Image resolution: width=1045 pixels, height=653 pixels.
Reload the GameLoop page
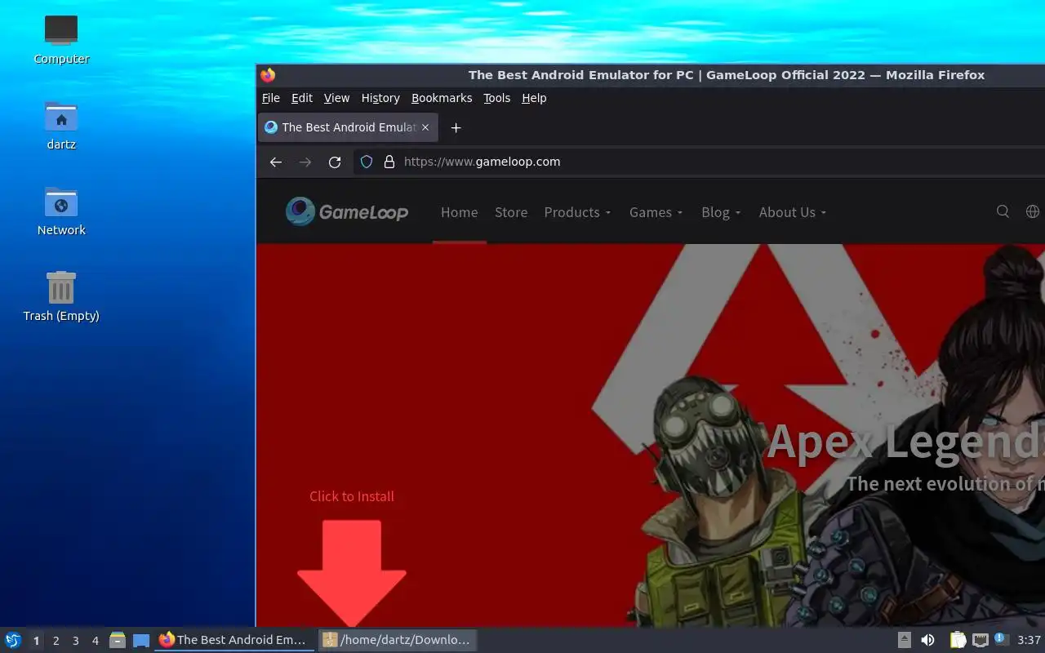point(335,162)
